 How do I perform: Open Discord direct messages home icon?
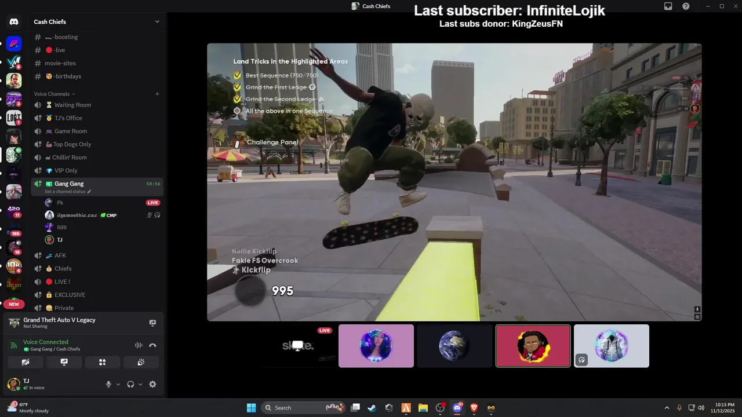coord(14,22)
